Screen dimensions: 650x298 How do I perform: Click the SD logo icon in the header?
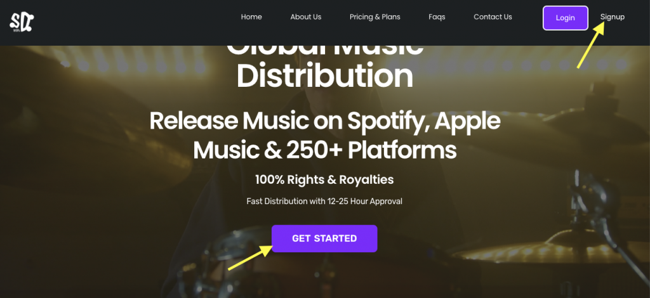[x=22, y=22]
